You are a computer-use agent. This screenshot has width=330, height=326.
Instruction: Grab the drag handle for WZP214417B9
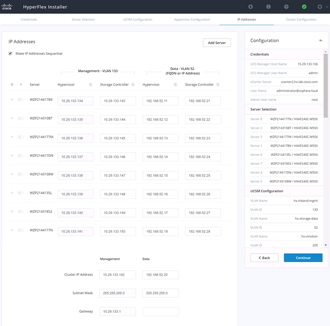point(12,99)
